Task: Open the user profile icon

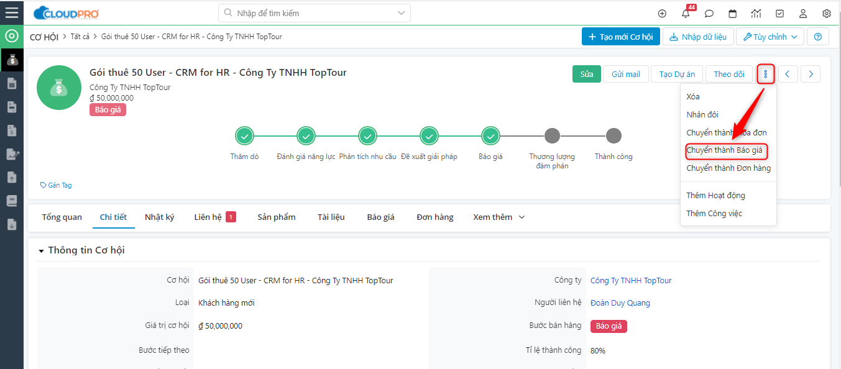Action: pyautogui.click(x=803, y=14)
